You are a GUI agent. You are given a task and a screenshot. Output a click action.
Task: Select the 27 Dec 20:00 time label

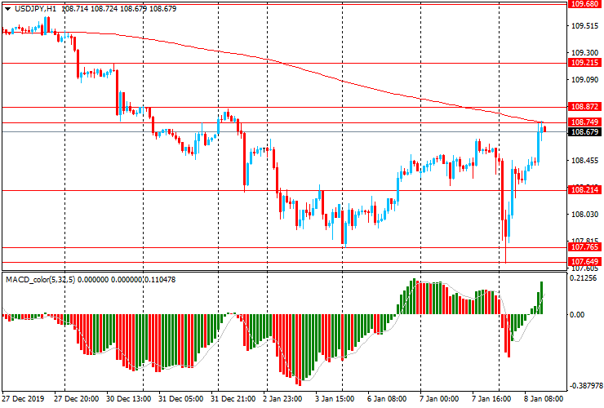tap(76, 399)
